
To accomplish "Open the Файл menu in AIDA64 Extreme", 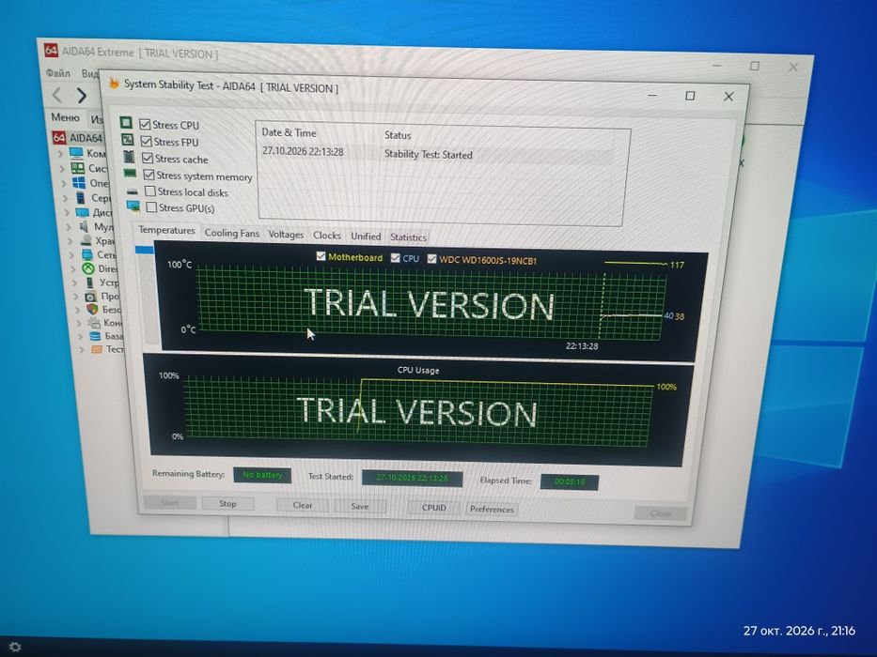I will click(x=58, y=73).
